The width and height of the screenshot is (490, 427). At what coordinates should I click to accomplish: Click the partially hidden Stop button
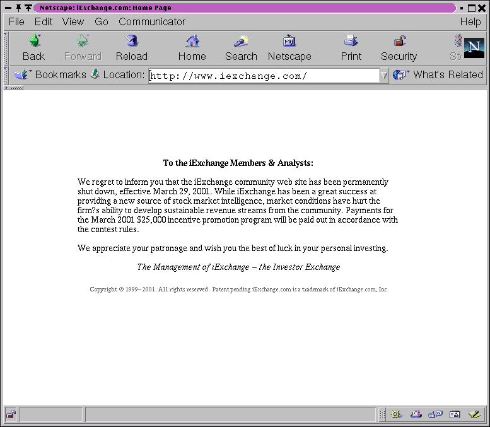pos(456,48)
